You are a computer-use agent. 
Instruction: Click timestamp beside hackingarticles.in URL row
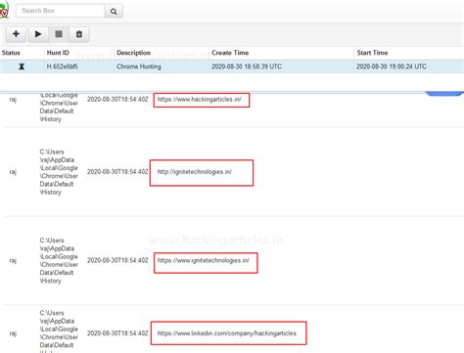tap(117, 100)
